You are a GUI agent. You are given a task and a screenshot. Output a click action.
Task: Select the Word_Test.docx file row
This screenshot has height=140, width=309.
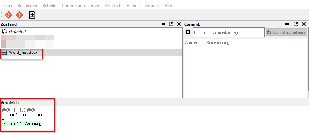tap(91, 52)
